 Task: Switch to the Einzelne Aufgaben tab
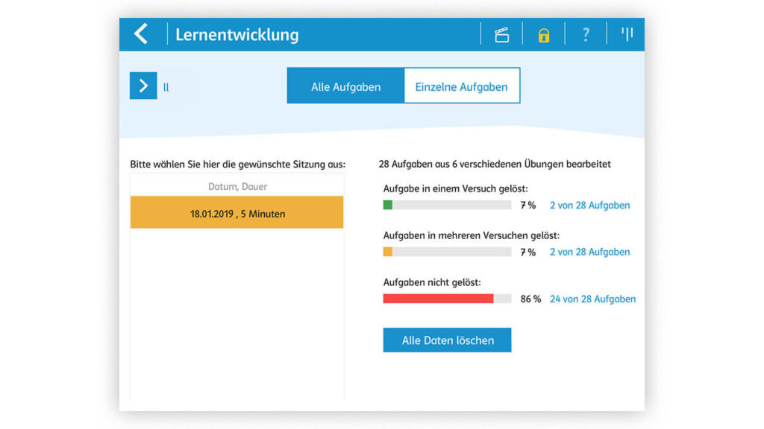[461, 86]
